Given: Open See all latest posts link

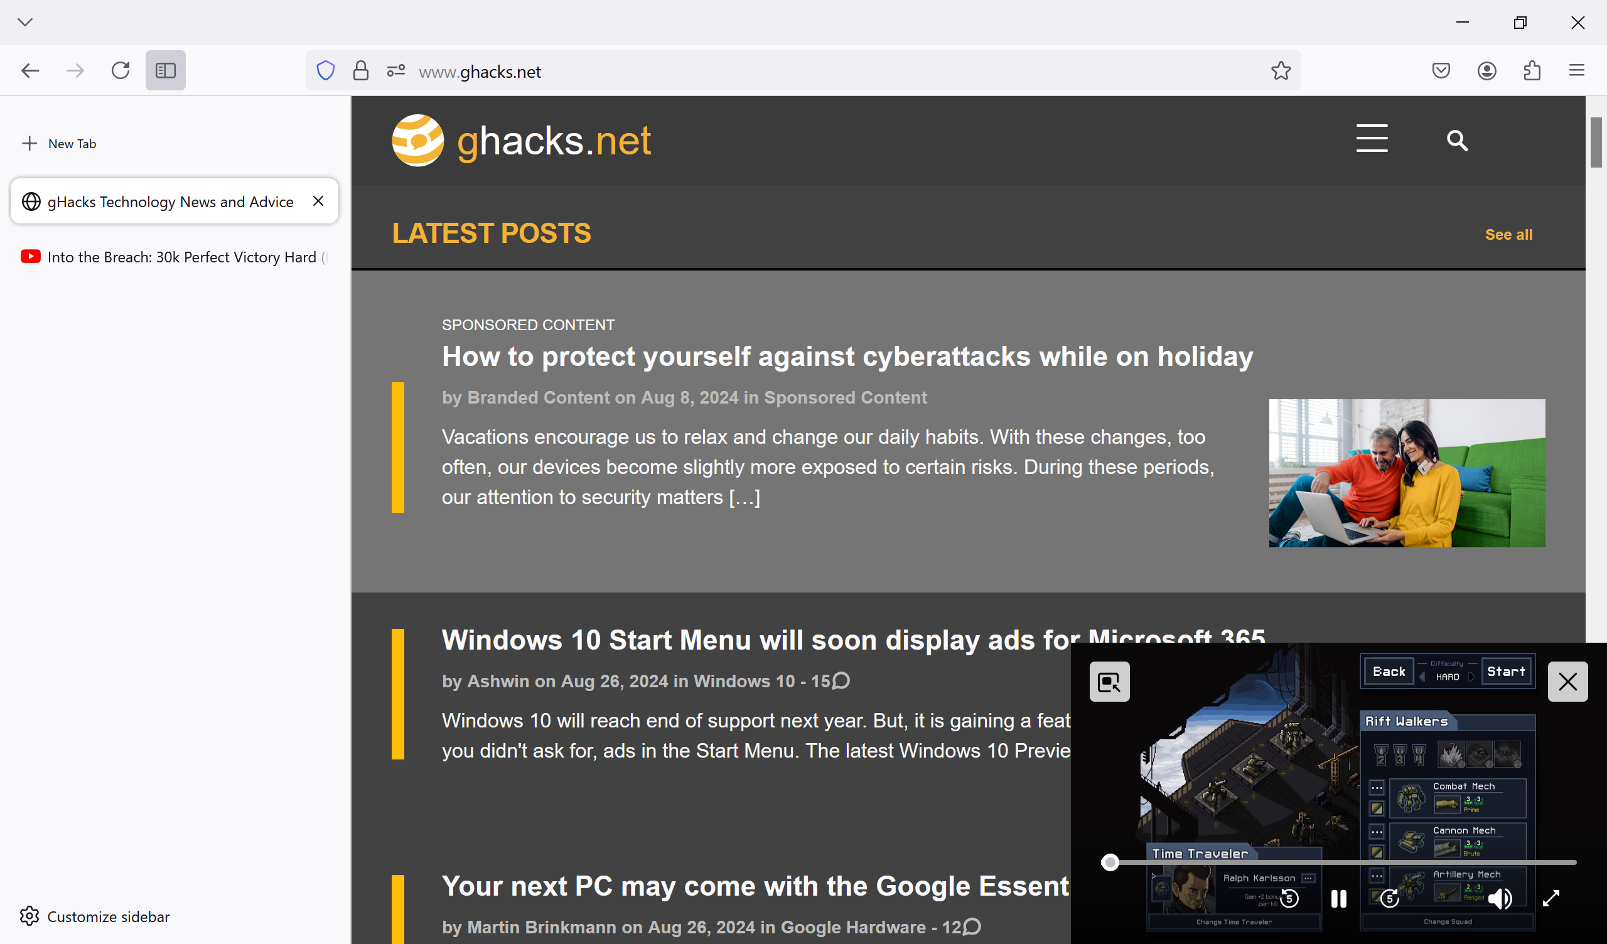Looking at the screenshot, I should [x=1508, y=235].
